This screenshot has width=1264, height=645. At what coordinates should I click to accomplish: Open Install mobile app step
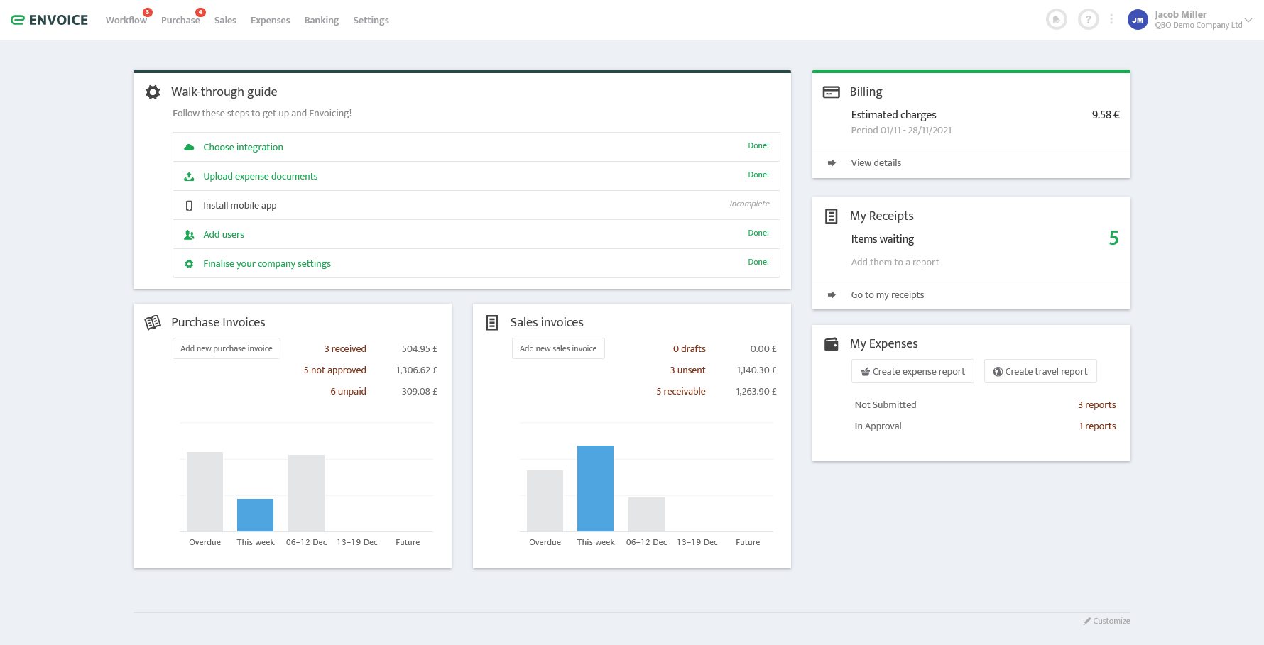point(240,206)
